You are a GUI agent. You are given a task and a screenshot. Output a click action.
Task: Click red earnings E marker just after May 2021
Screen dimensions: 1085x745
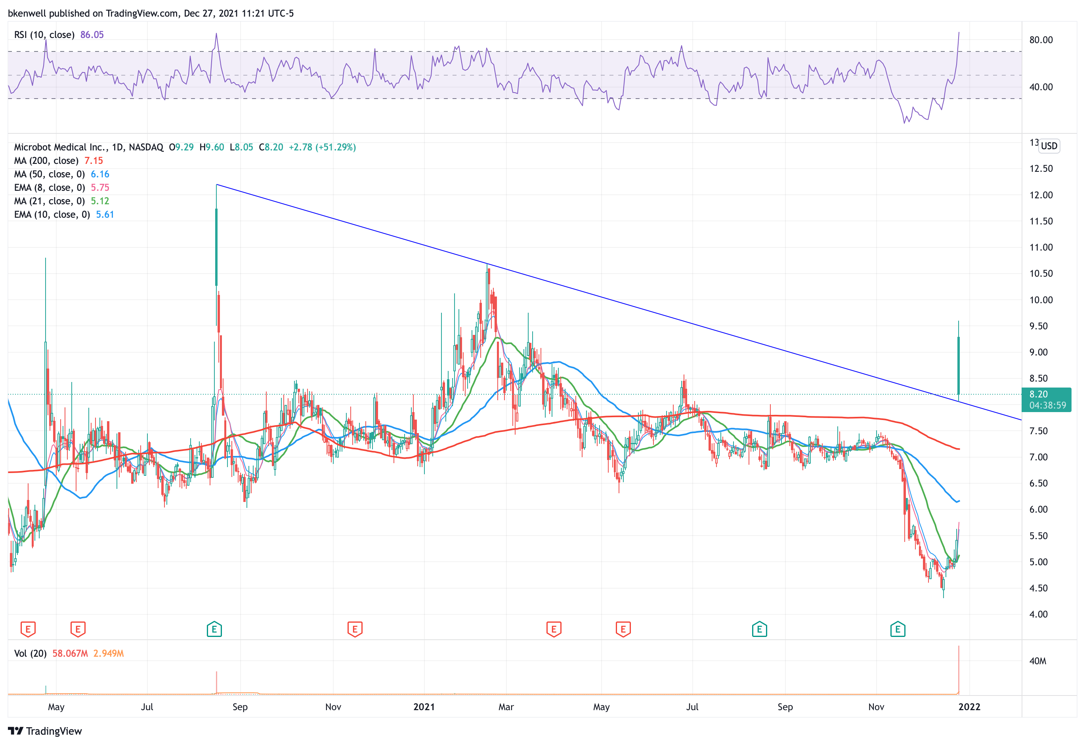point(623,629)
